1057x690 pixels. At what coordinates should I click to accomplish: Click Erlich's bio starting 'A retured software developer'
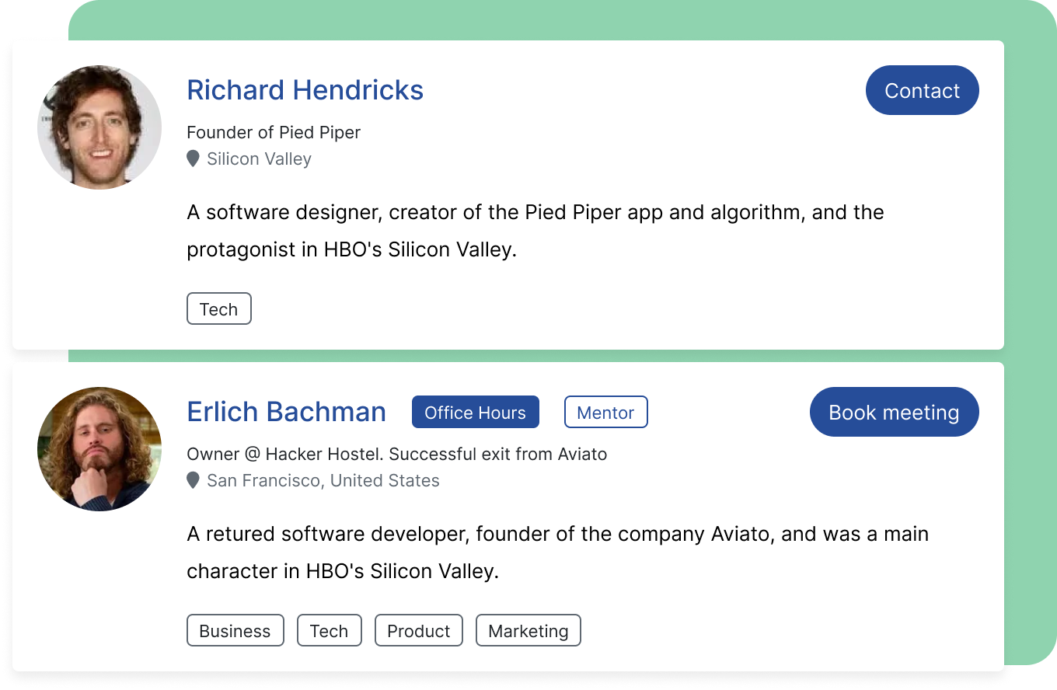coord(557,552)
